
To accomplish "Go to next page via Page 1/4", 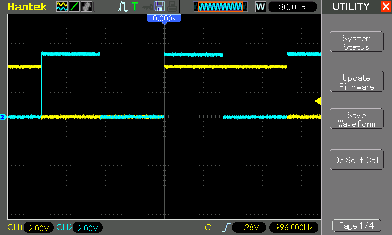I will tap(356, 226).
